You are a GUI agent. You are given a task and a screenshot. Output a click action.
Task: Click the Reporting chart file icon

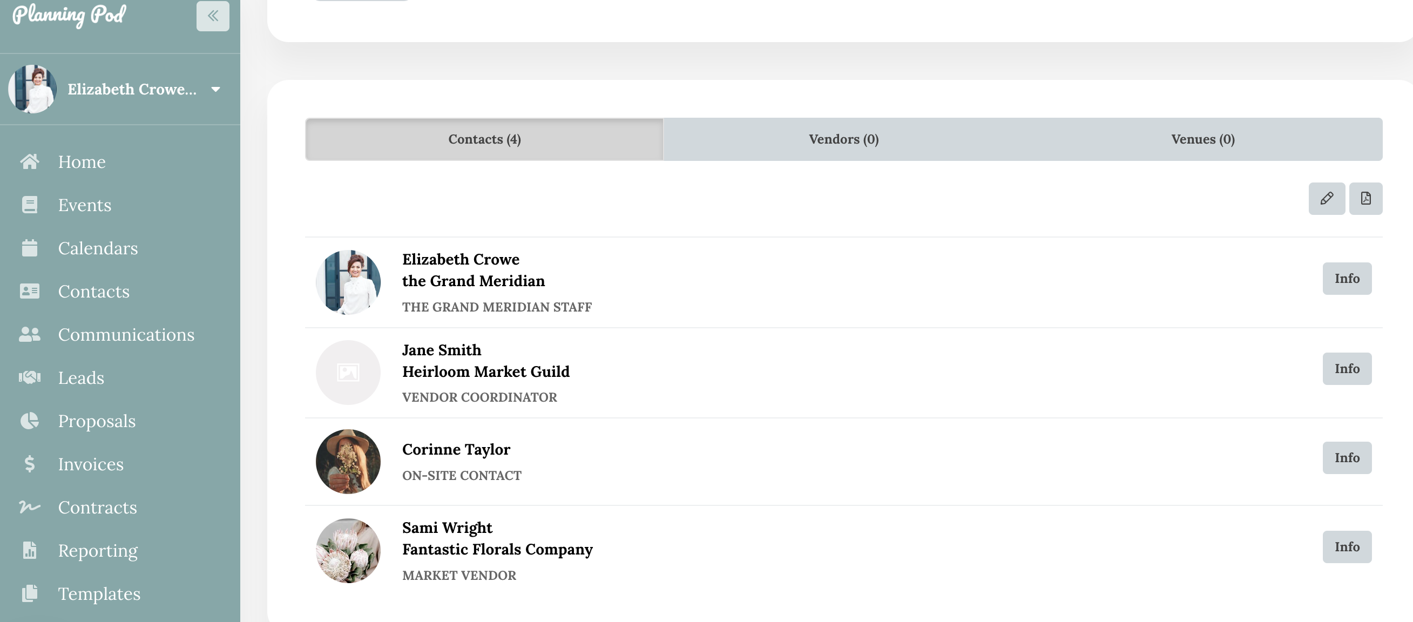pos(30,550)
